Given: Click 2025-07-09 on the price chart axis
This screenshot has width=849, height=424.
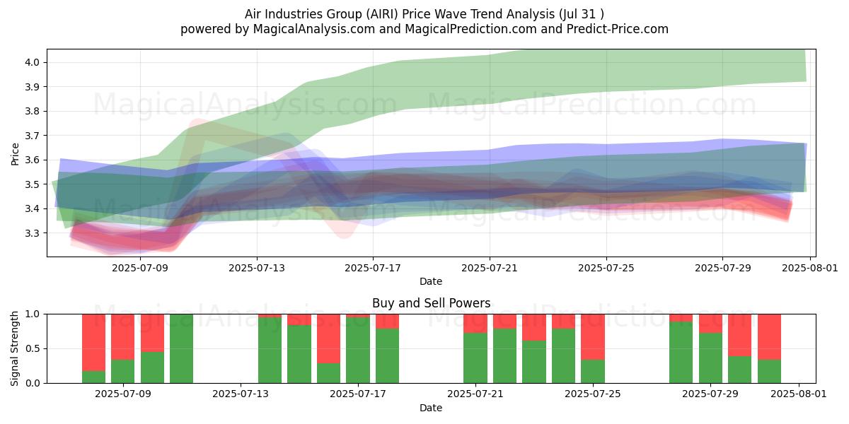Looking at the screenshot, I should click(140, 269).
